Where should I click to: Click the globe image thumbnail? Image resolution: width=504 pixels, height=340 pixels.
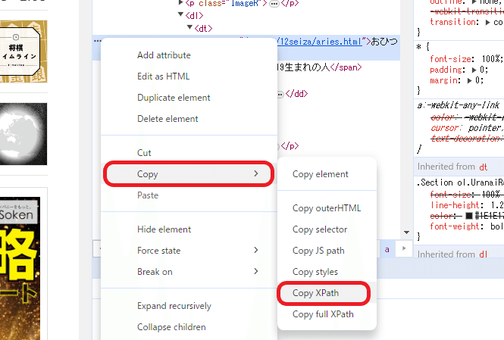pos(23,134)
